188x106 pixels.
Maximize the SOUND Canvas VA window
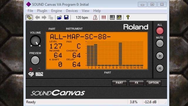[x=152, y=5]
